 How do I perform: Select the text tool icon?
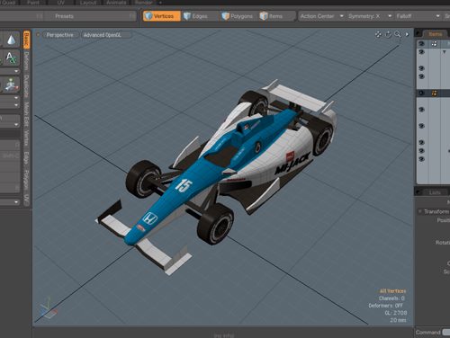[x=11, y=58]
